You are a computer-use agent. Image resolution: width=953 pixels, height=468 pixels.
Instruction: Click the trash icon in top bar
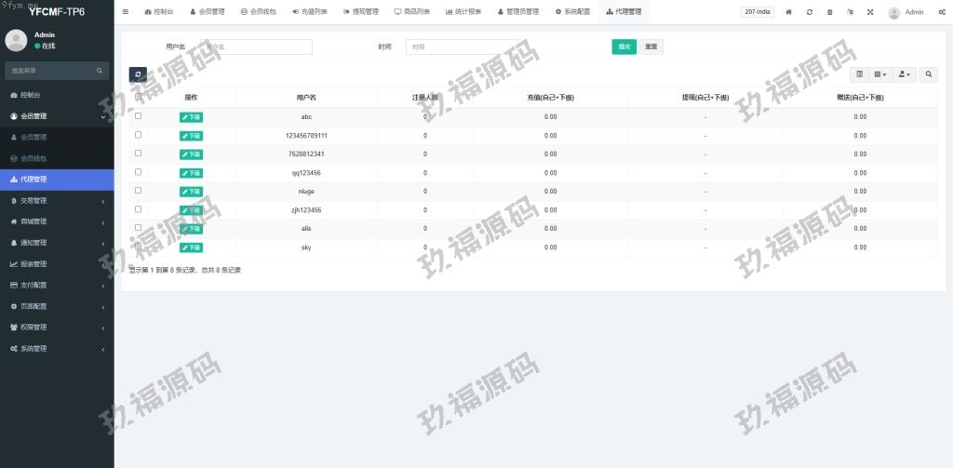tap(829, 12)
